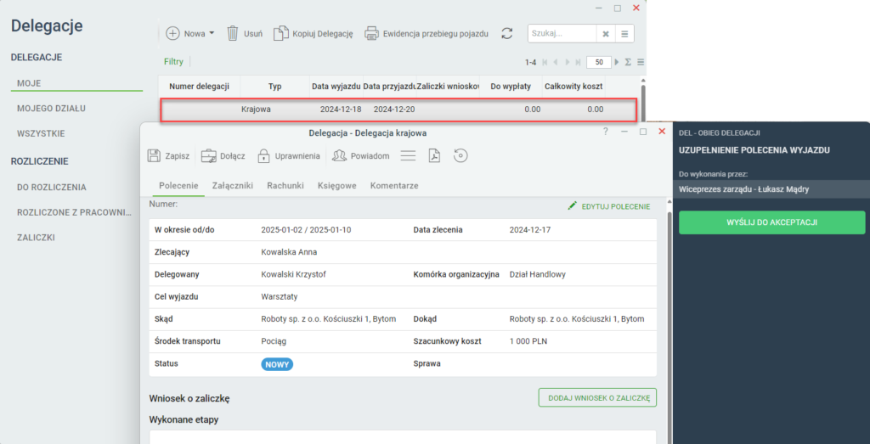Click the history circular arrow icon
This screenshot has width=870, height=444.
[x=460, y=155]
